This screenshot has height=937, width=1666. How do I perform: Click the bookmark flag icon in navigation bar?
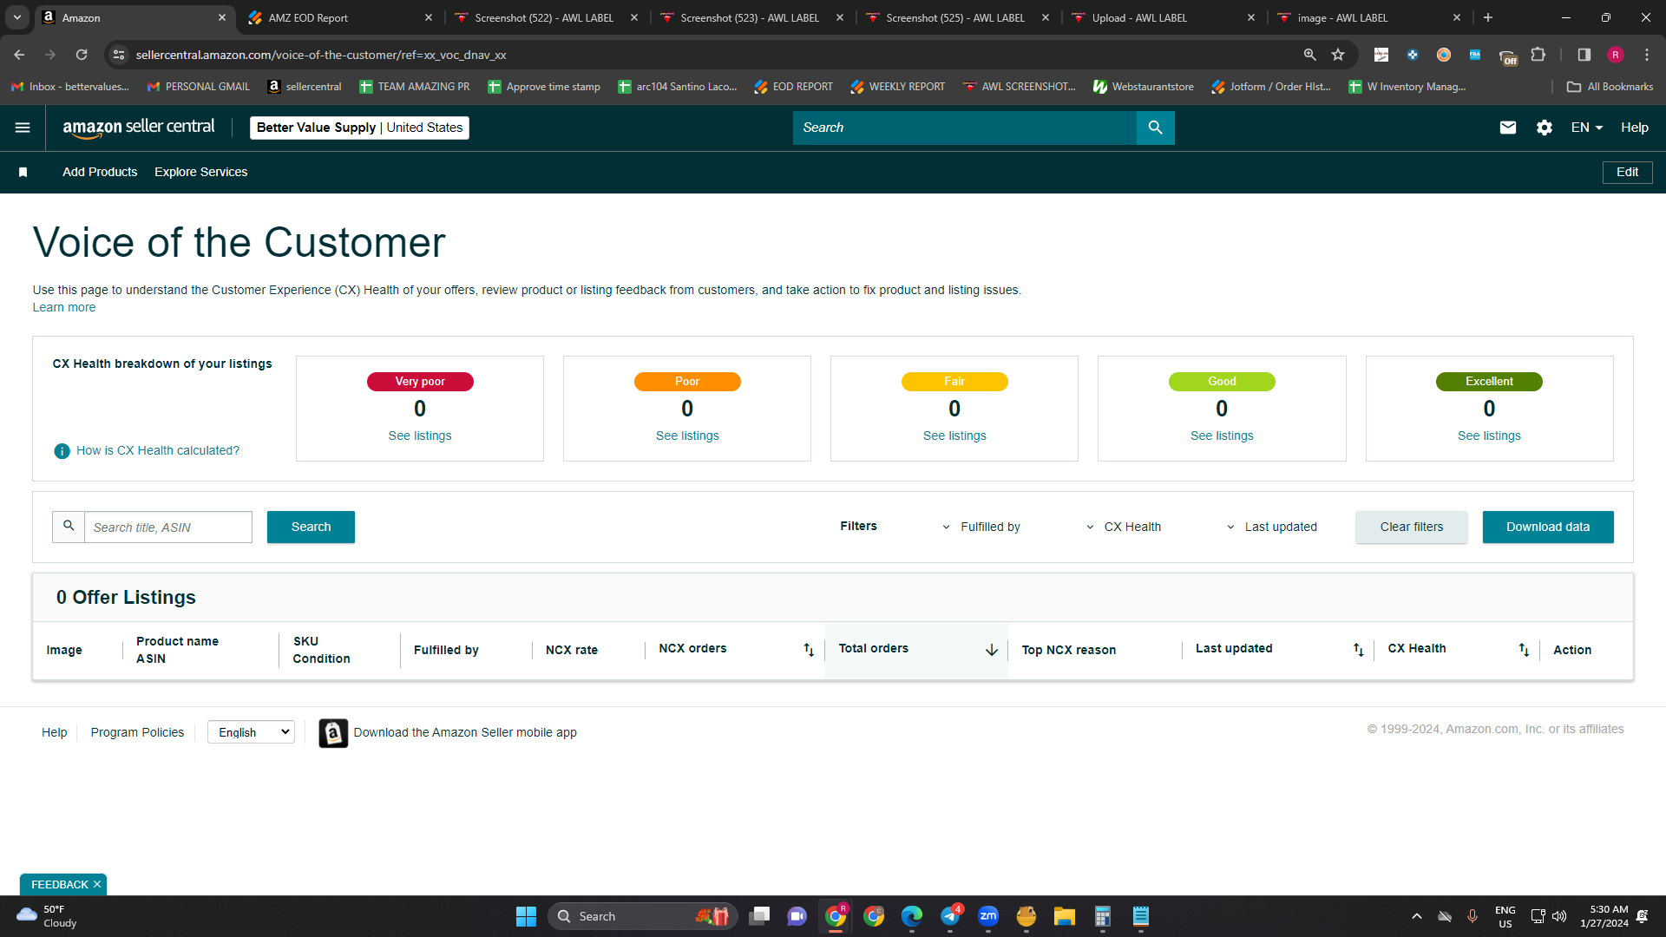tap(23, 173)
